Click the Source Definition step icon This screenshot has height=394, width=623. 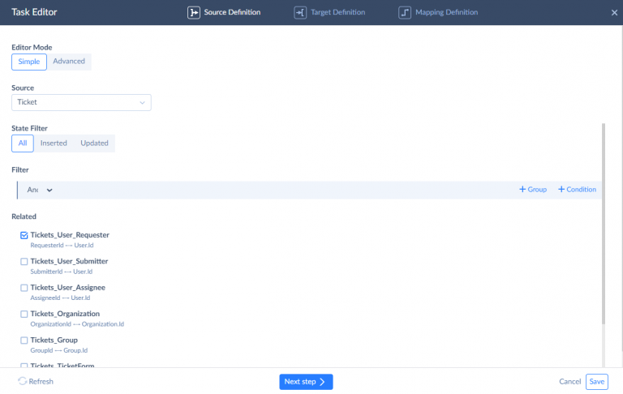tap(194, 13)
